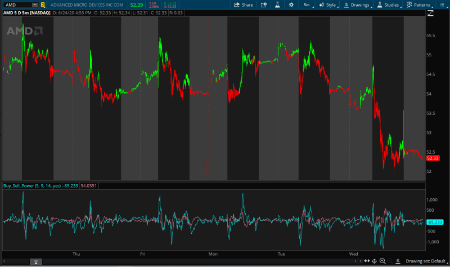The image size is (450, 267).
Task: Click the Share button
Action: [x=244, y=5]
